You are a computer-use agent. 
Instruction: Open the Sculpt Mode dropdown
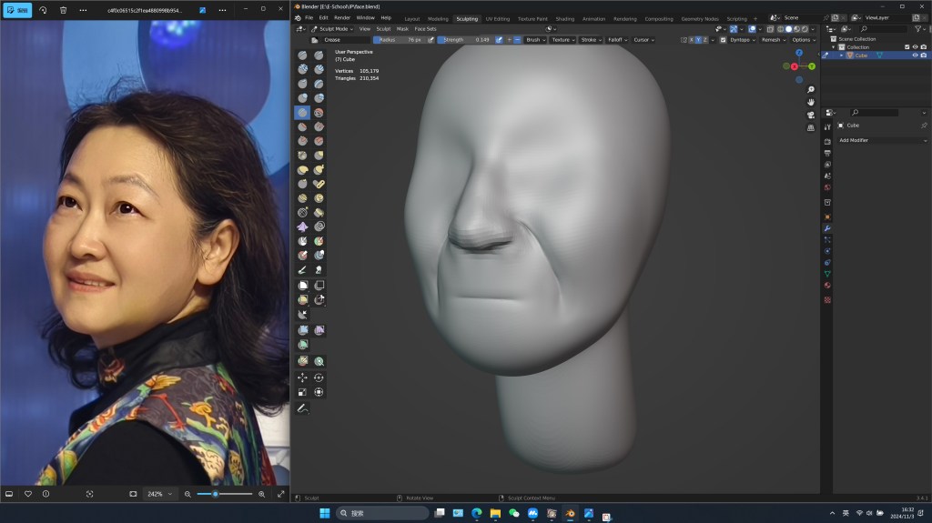coord(331,29)
